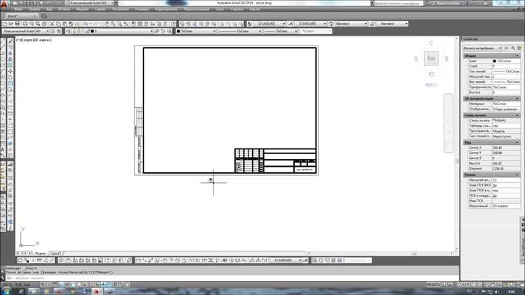The width and height of the screenshot is (525, 295).
Task: Click Quick Select icon in Properties palette
Action: (519, 48)
